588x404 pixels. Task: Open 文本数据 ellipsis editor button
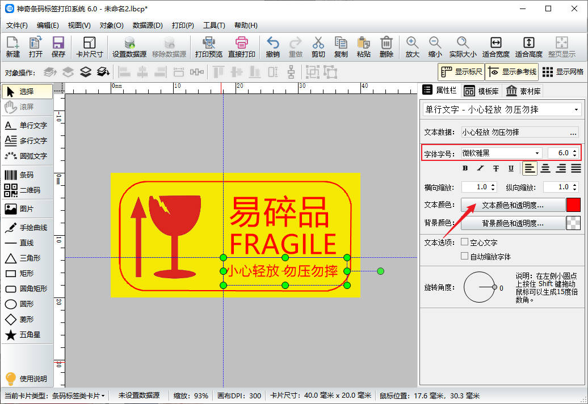[573, 133]
